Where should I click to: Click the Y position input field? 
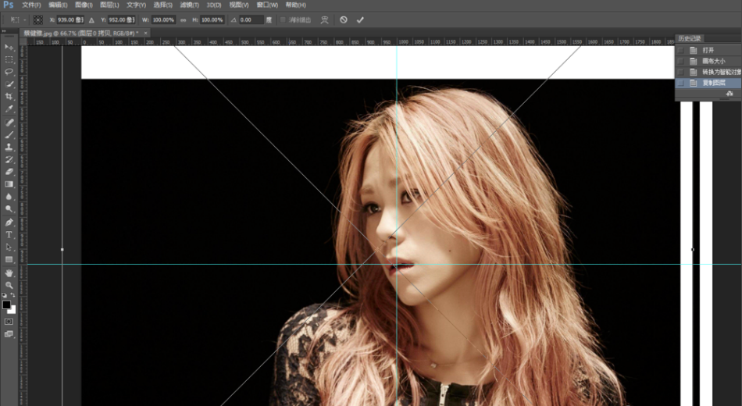[x=122, y=20]
